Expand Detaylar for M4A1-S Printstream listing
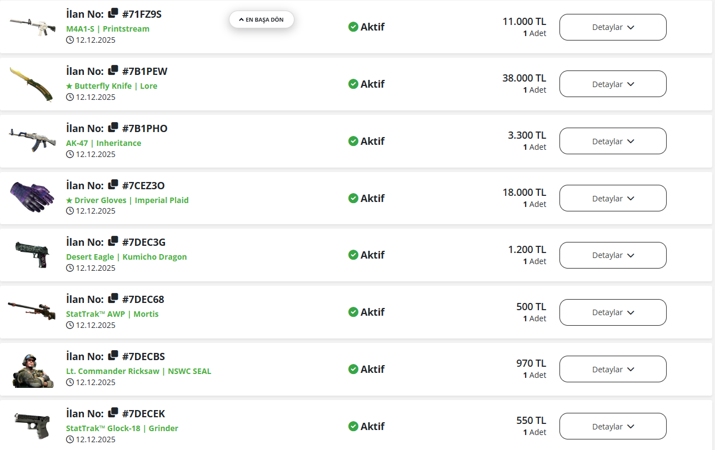 coord(613,27)
